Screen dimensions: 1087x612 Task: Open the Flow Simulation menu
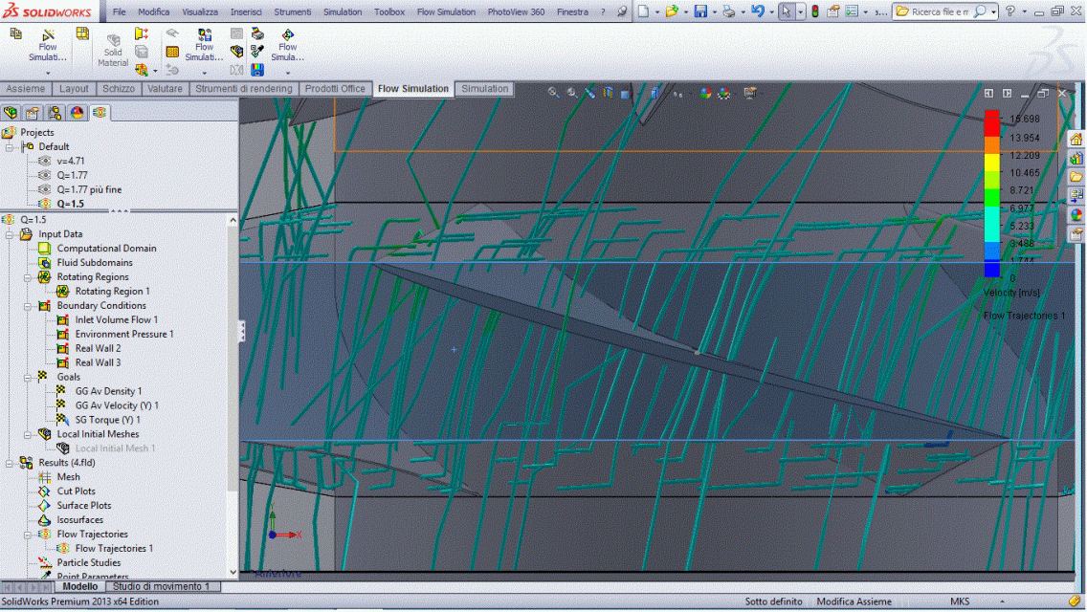446,11
